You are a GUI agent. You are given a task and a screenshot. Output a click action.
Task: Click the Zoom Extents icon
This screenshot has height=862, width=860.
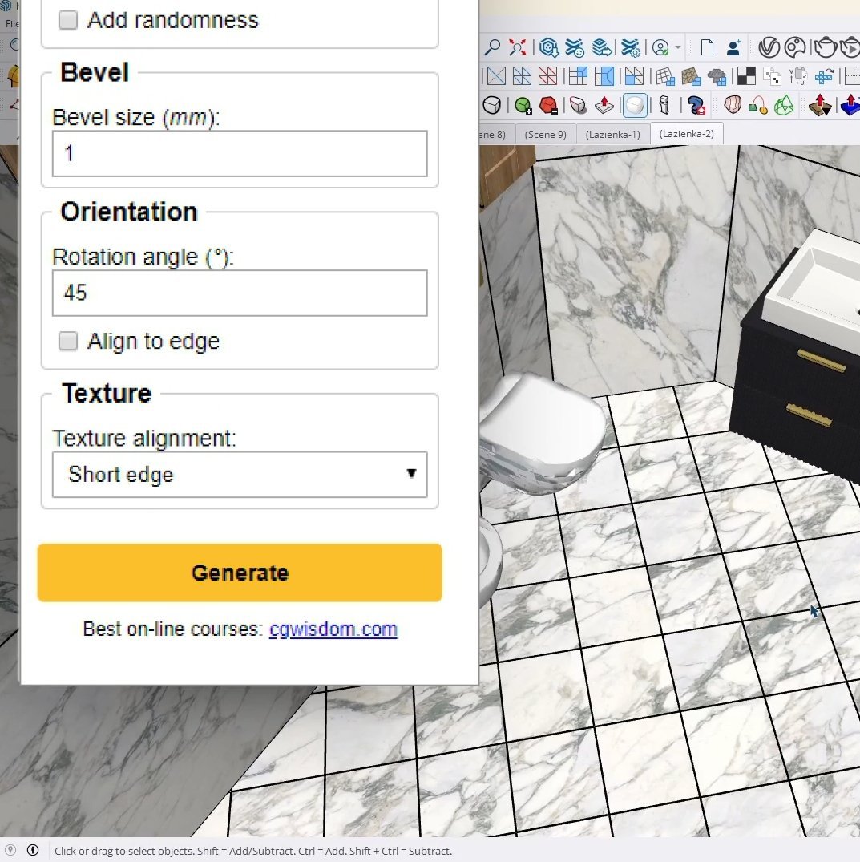(516, 47)
